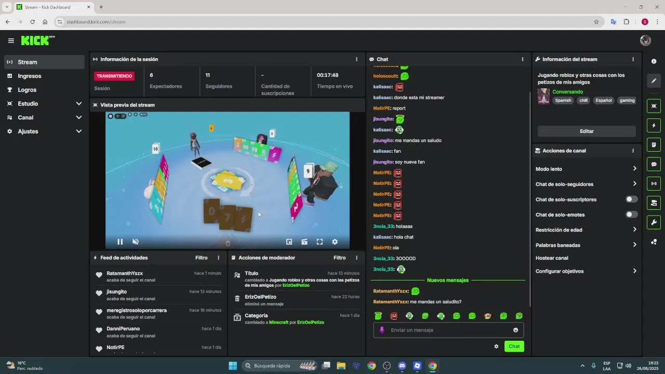Open the Windows Start menu
This screenshot has height=374, width=665.
coord(233,366)
